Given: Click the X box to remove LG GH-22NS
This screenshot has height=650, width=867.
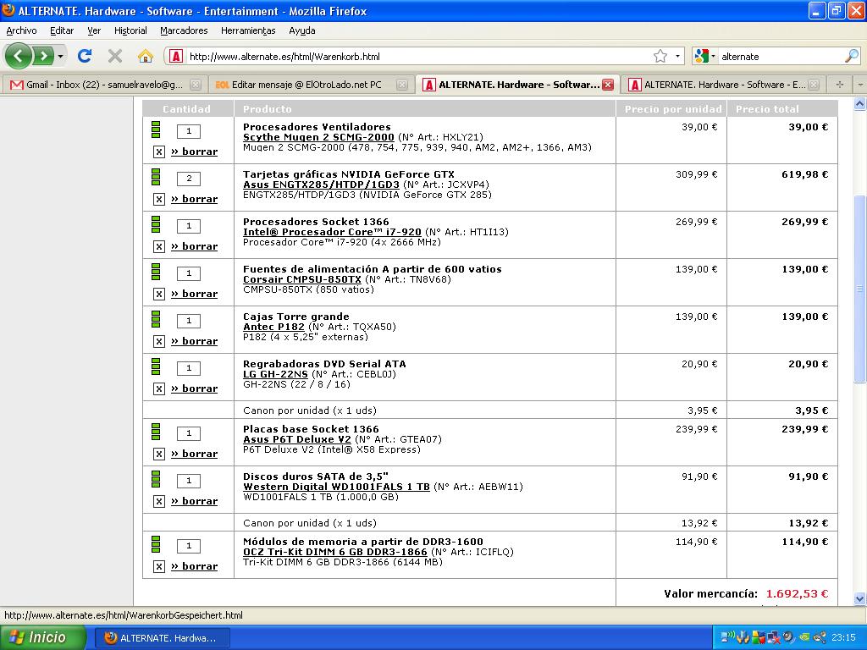Looking at the screenshot, I should 158,388.
